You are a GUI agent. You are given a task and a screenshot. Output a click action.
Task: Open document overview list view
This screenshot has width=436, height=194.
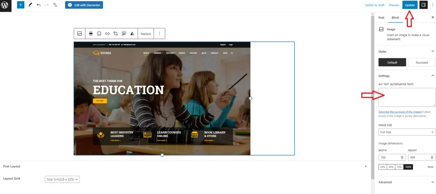point(55,5)
